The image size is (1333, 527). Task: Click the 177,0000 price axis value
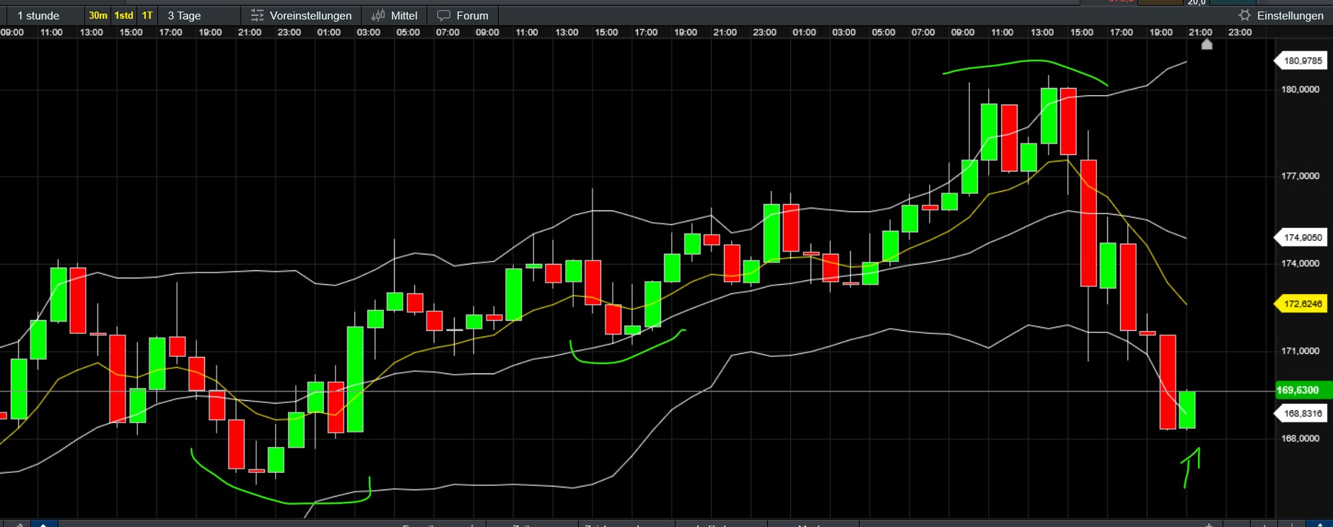pos(1301,176)
